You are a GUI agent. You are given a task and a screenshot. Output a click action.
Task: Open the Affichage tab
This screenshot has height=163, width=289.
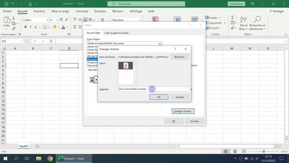(136, 11)
